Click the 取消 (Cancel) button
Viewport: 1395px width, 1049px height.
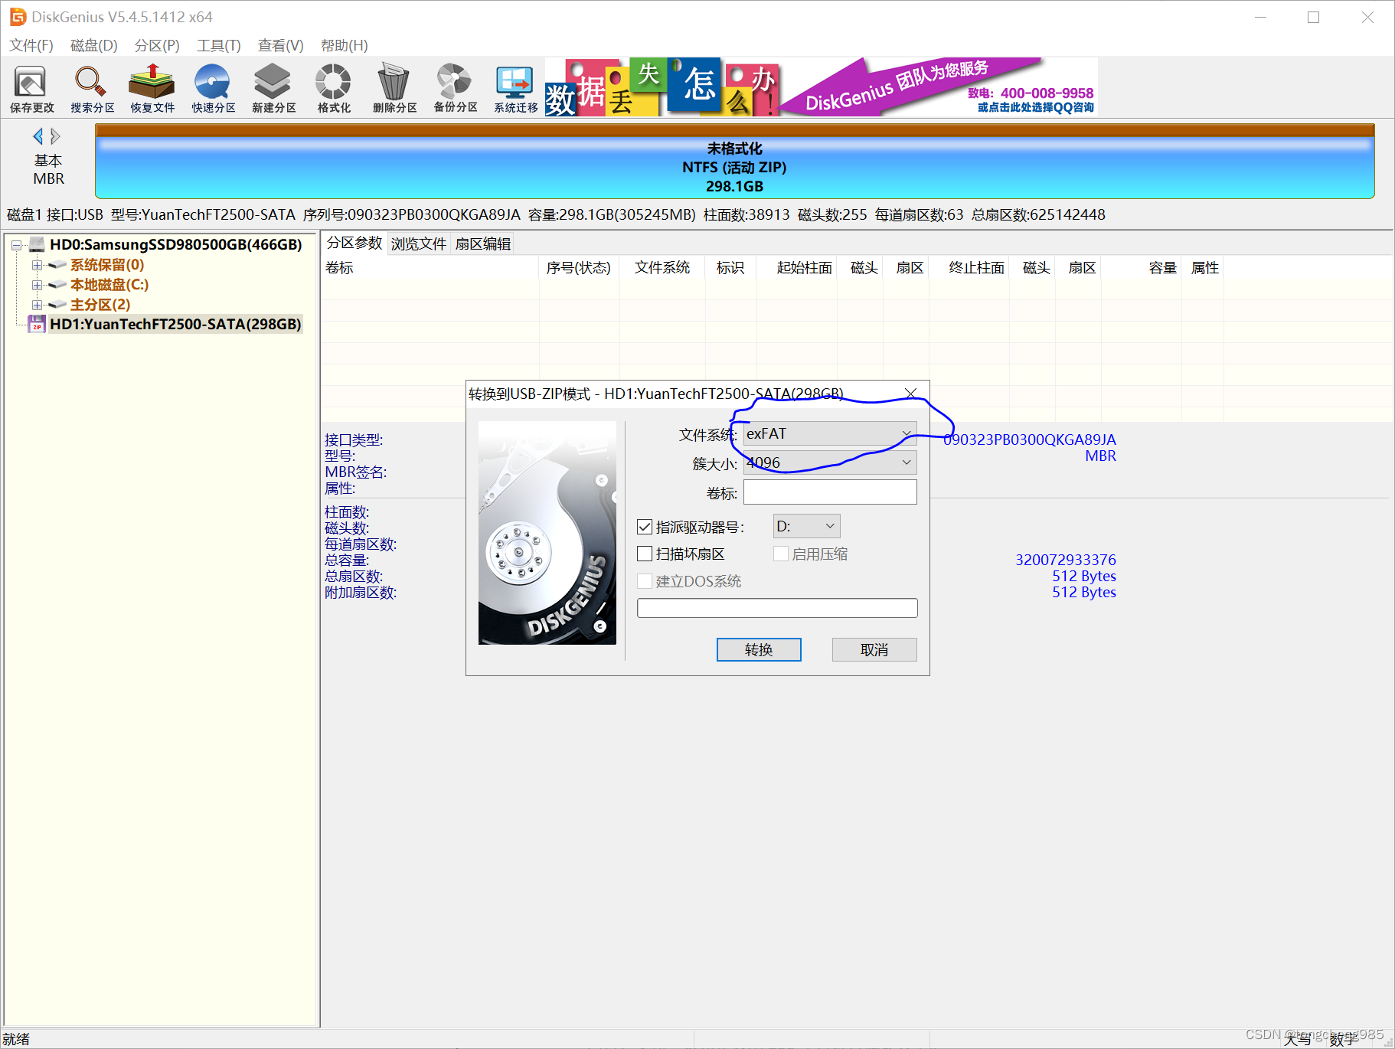pos(874,649)
